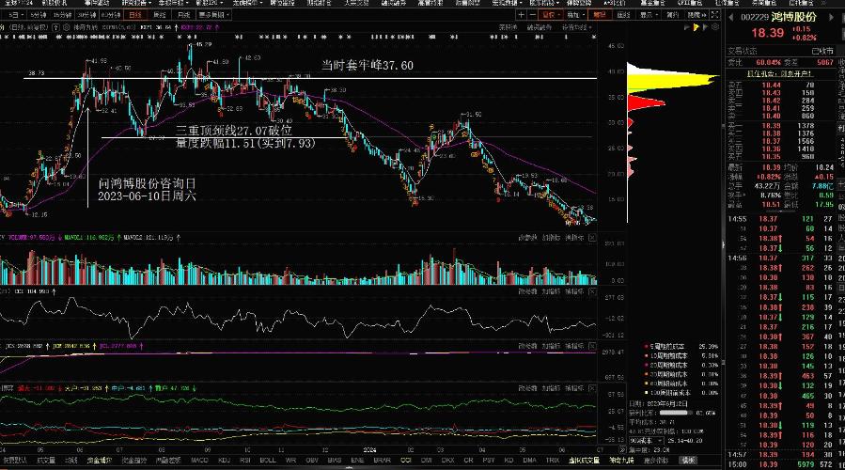The width and height of the screenshot is (845, 470).
Task: Click the 模板 template button
Action: pyautogui.click(x=688, y=461)
